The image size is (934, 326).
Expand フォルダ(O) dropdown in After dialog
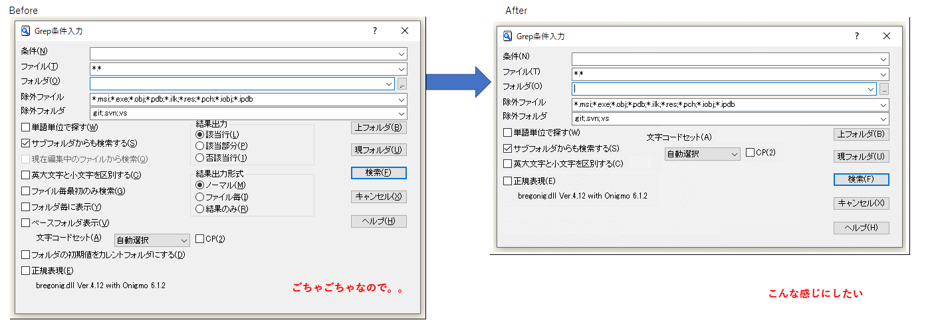click(872, 89)
